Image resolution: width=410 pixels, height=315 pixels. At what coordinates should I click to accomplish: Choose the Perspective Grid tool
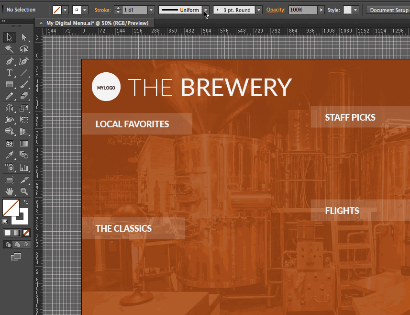pyautogui.click(x=24, y=131)
